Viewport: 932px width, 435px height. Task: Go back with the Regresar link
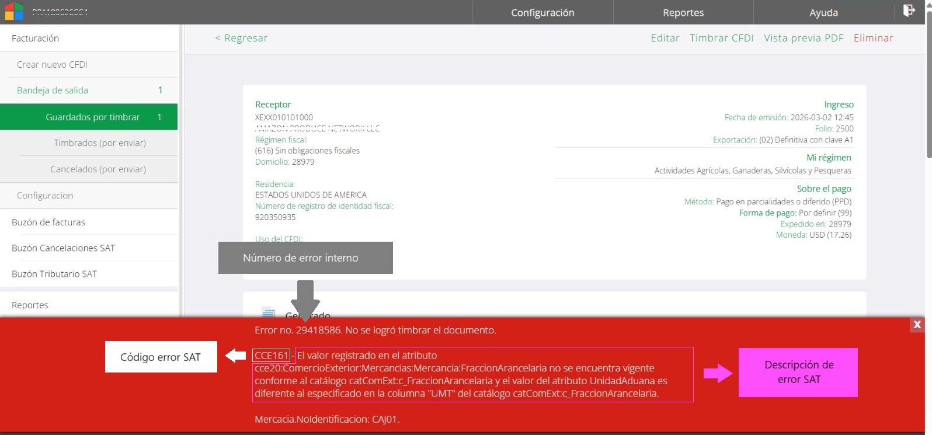point(241,38)
